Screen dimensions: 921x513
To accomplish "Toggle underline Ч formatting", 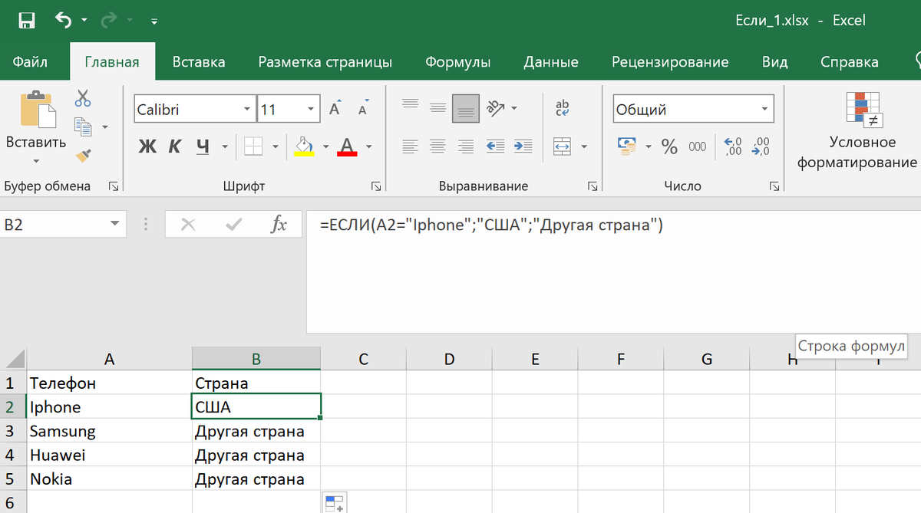I will [203, 146].
